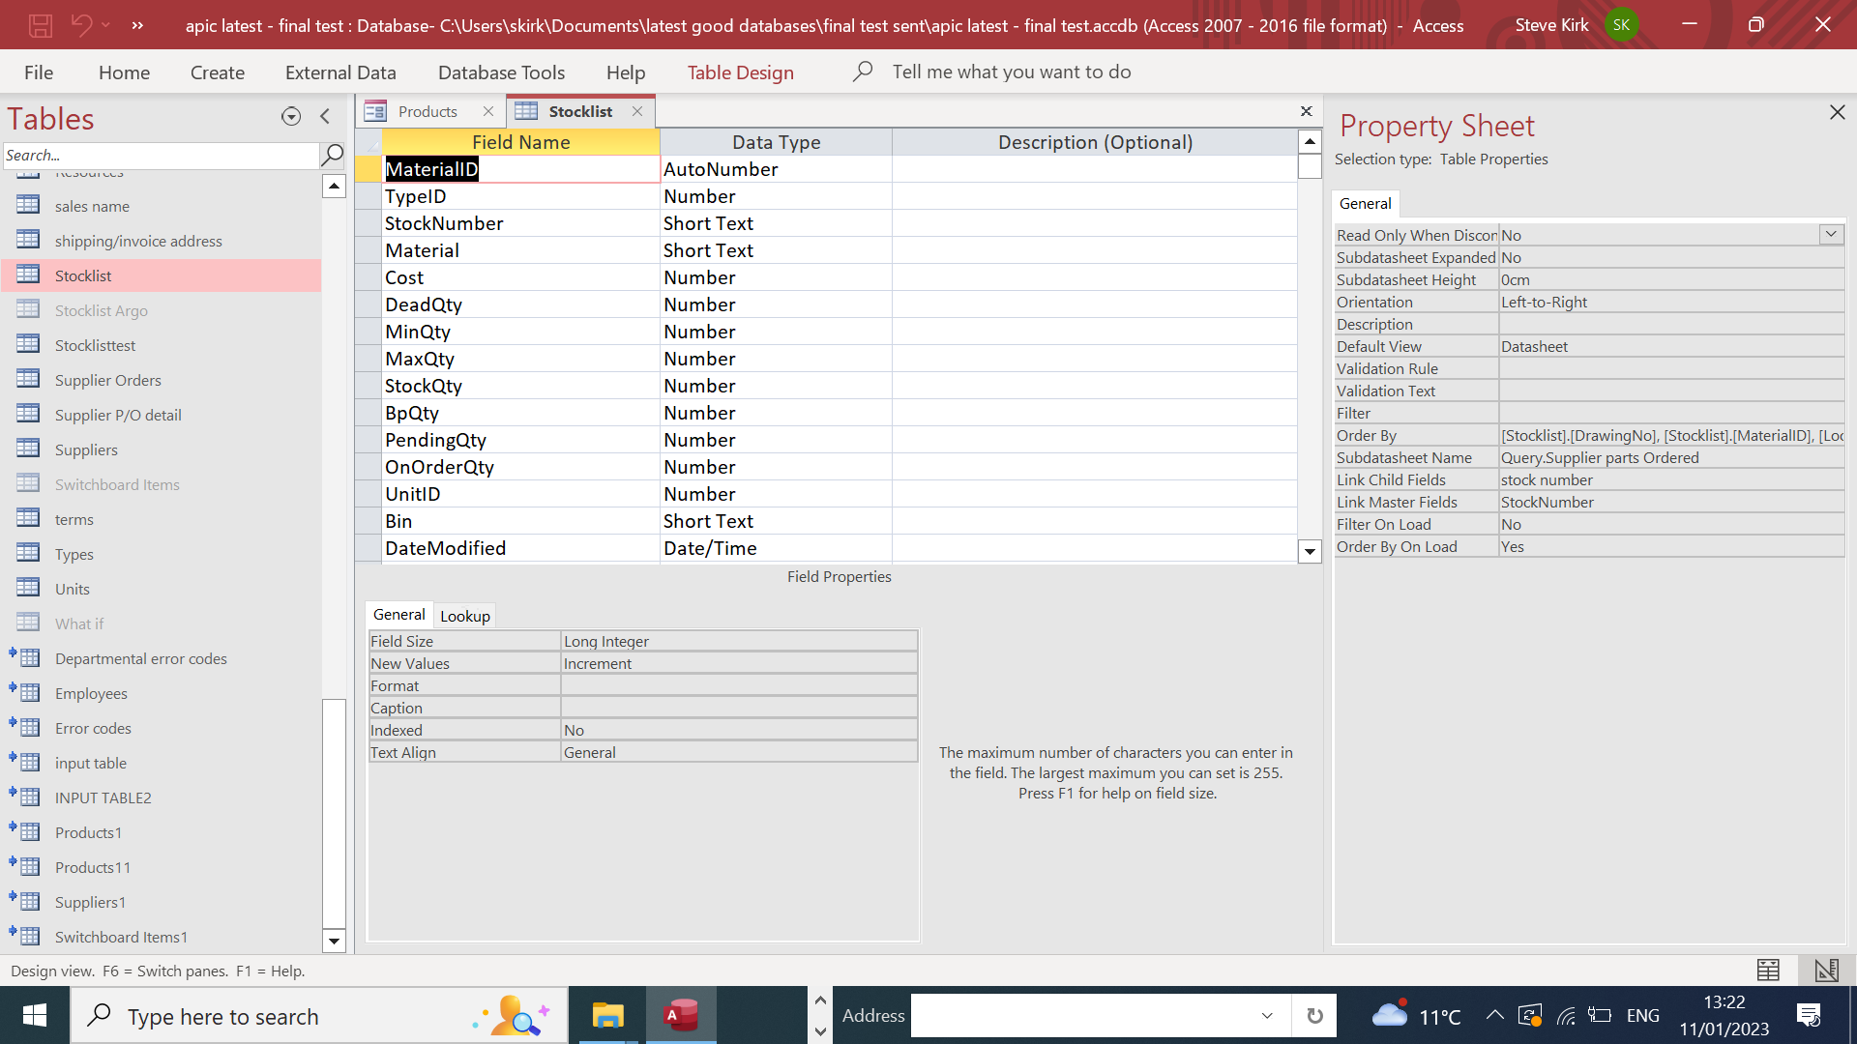This screenshot has height=1044, width=1857.
Task: Click the AutoNumber data type cell
Action: coord(776,169)
